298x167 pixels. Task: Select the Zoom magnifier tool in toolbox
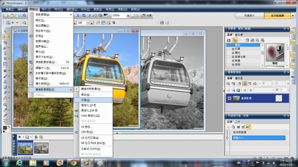pos(5,104)
